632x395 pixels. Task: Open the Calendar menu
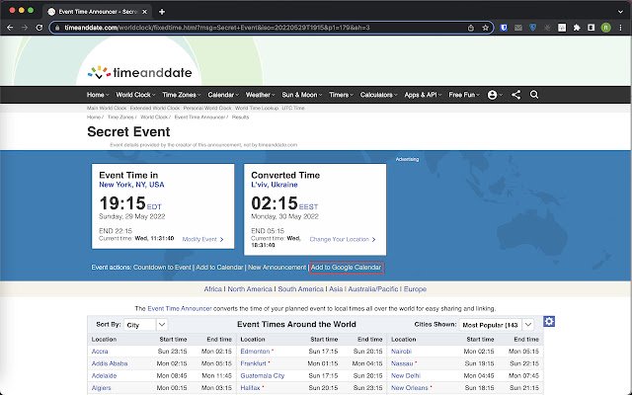[x=223, y=95]
